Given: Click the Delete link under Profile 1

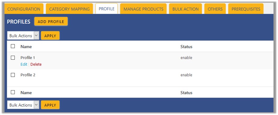Looking at the screenshot, I should tap(36, 64).
